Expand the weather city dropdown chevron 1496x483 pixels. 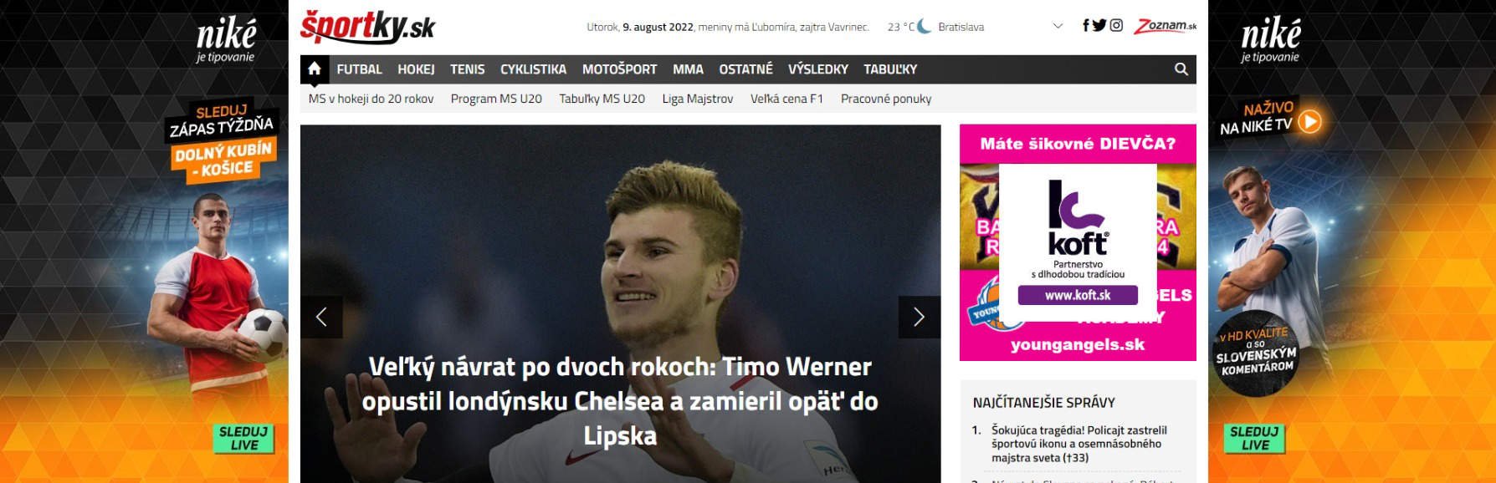pos(1058,26)
